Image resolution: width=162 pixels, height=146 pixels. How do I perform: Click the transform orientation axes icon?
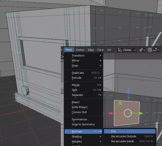(120, 50)
